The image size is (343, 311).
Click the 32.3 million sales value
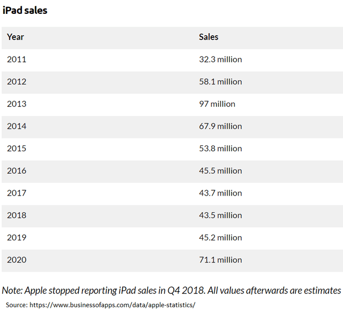[220, 59]
